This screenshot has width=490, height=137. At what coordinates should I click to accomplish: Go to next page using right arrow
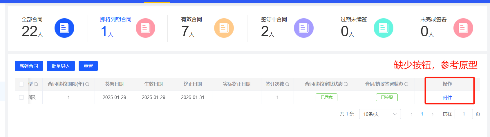click(432, 114)
